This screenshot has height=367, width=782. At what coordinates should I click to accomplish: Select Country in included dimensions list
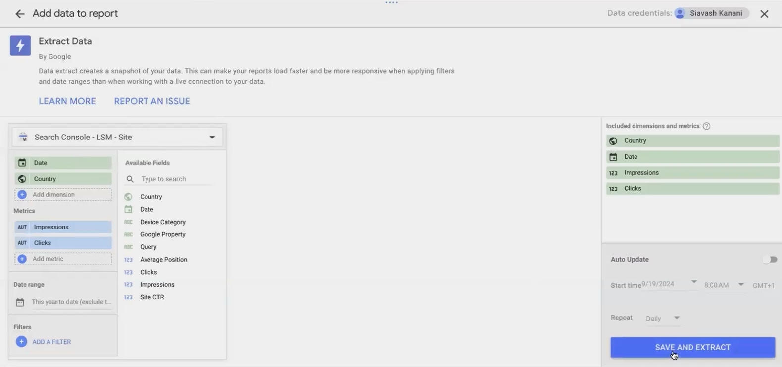coord(693,141)
